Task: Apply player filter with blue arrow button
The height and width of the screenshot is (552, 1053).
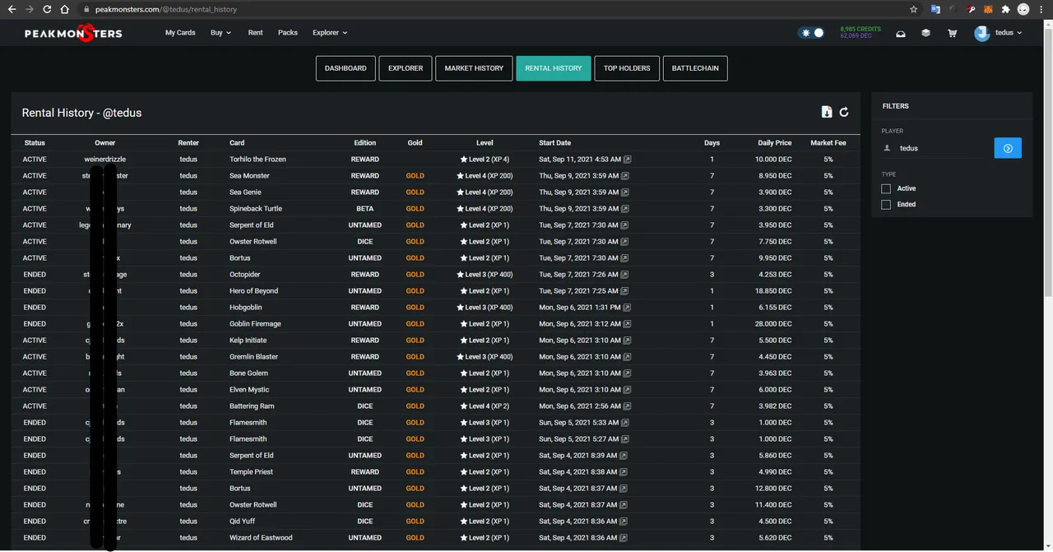Action: 1008,148
